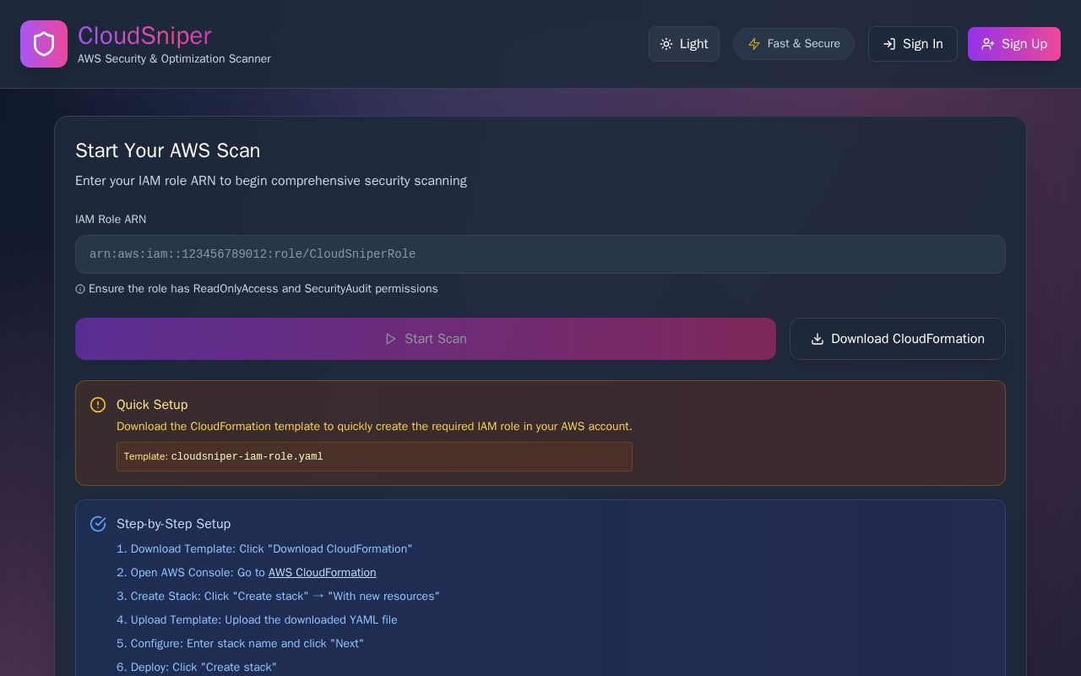Start the AWS scan
This screenshot has height=676, width=1081.
point(426,339)
